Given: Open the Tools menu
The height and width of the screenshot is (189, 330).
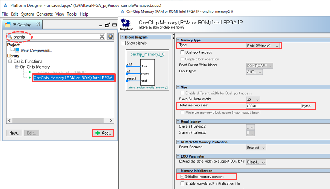Looking at the screenshot, I should (x=72, y=14).
